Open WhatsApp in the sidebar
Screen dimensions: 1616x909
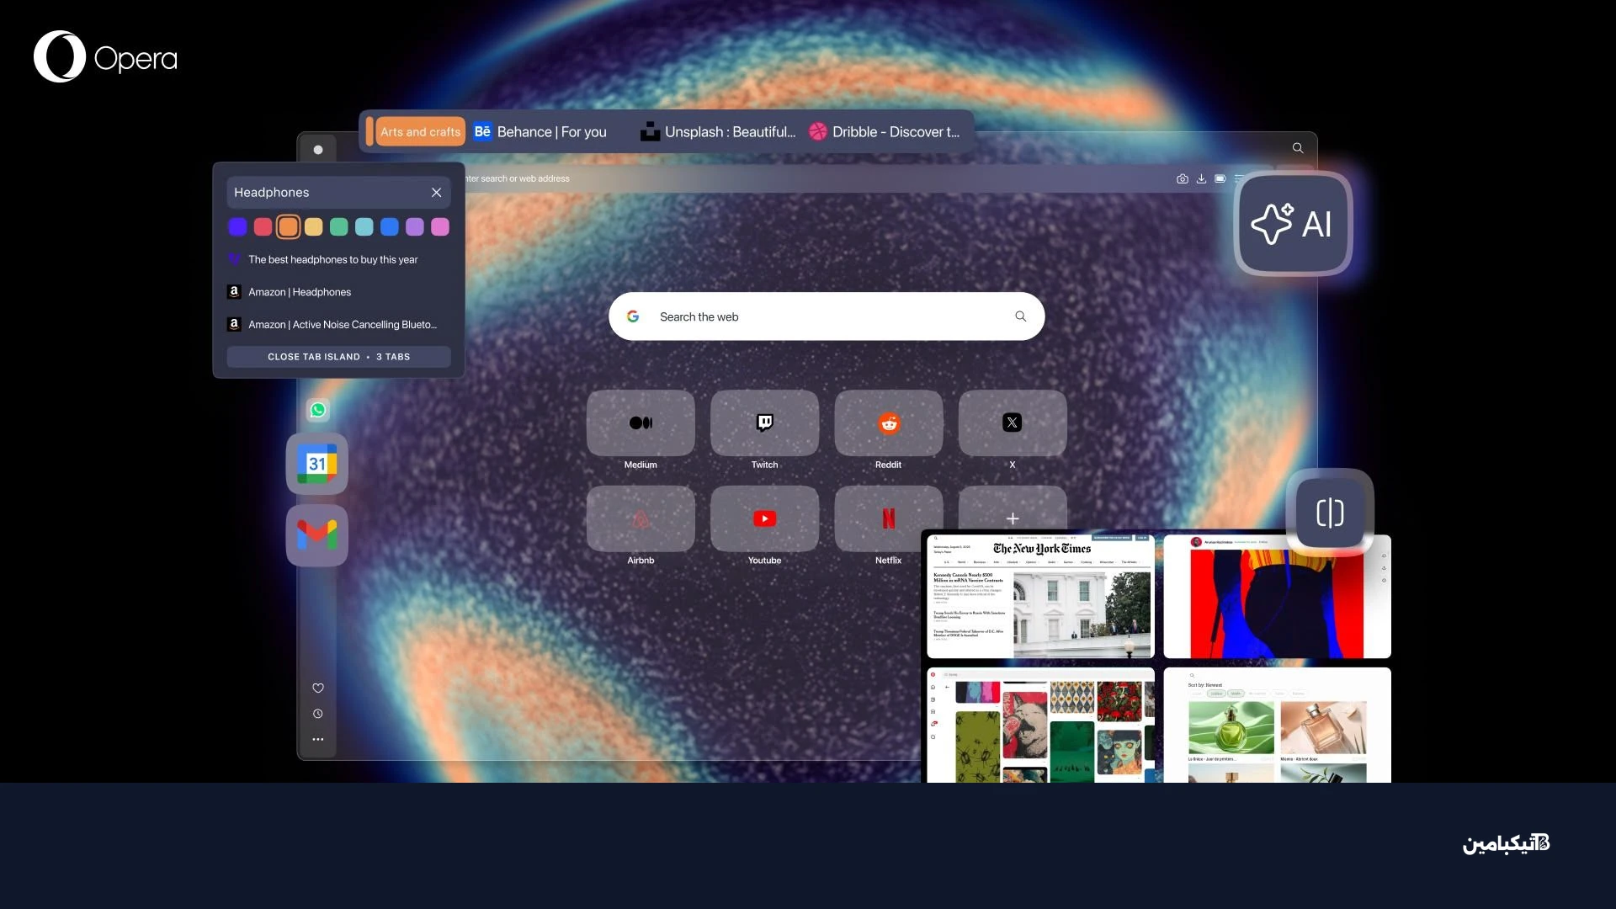click(318, 410)
